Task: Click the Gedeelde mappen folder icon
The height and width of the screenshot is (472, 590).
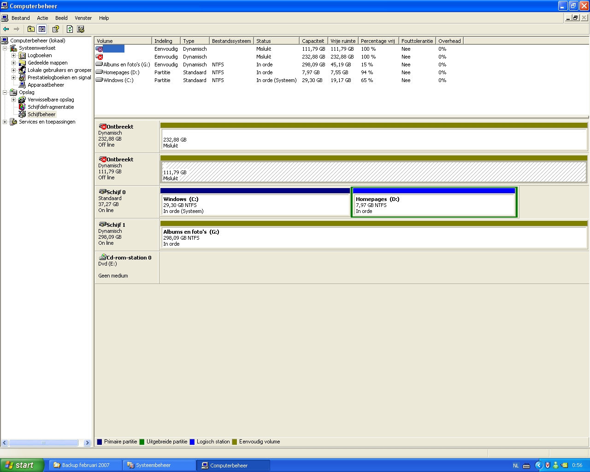Action: click(22, 63)
